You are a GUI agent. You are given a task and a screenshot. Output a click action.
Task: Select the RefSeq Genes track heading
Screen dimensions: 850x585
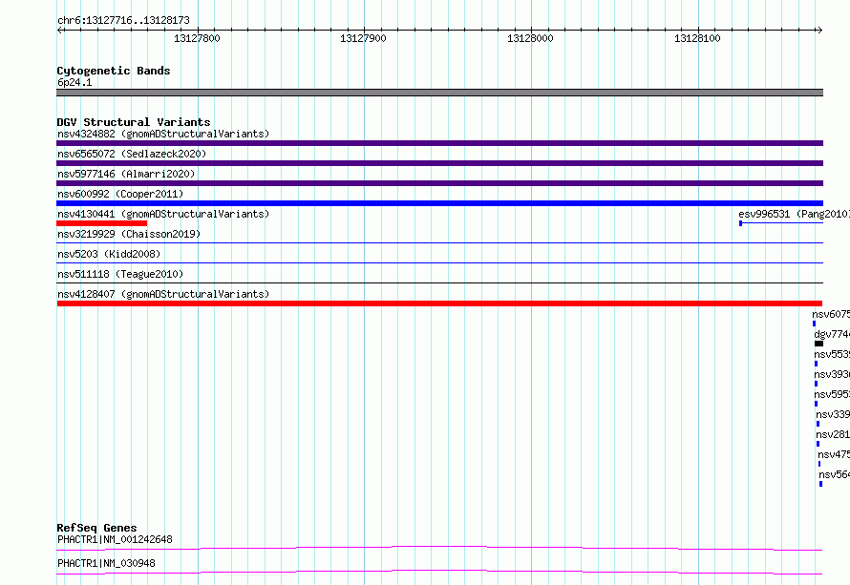tap(97, 528)
